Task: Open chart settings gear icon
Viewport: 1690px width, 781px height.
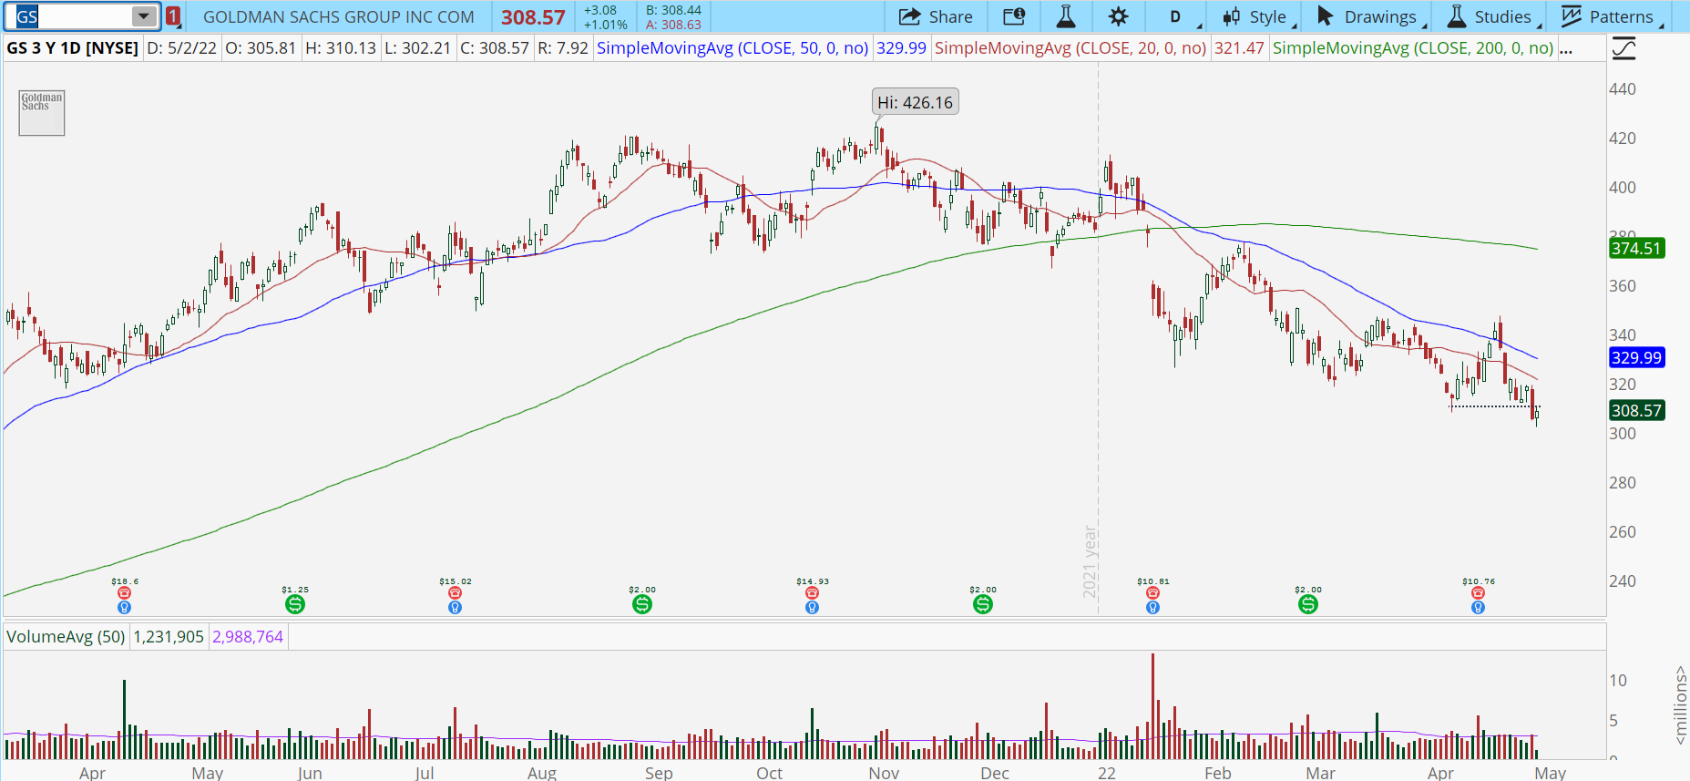Action: (x=1118, y=16)
